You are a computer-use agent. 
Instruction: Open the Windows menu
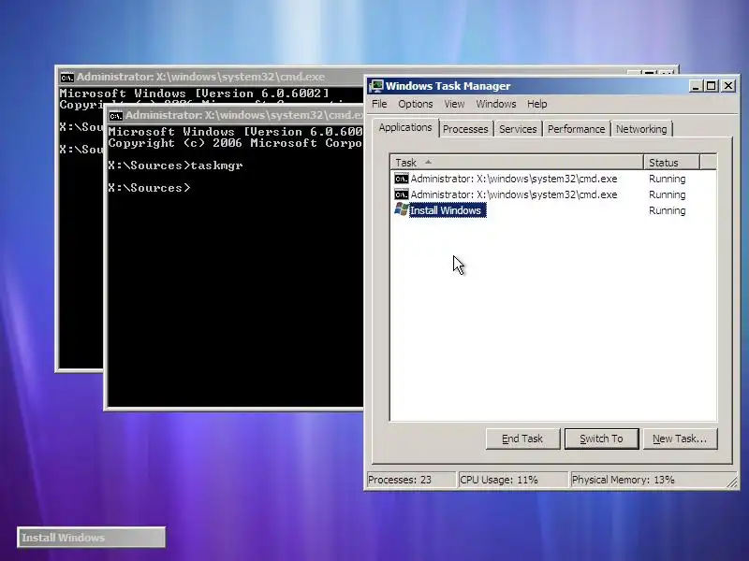[x=496, y=104]
